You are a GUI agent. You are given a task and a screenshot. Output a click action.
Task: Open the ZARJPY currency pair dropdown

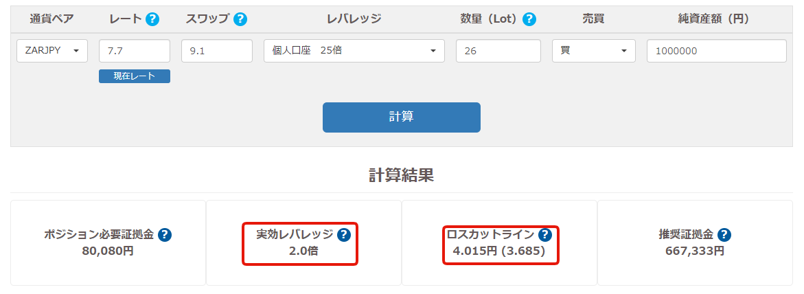pos(52,51)
